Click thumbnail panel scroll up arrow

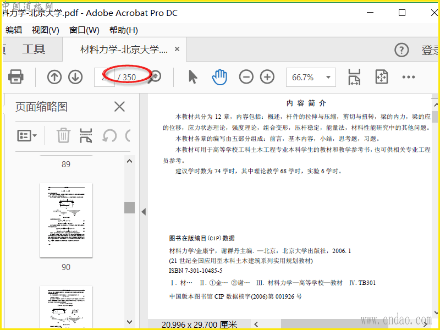tap(129, 161)
